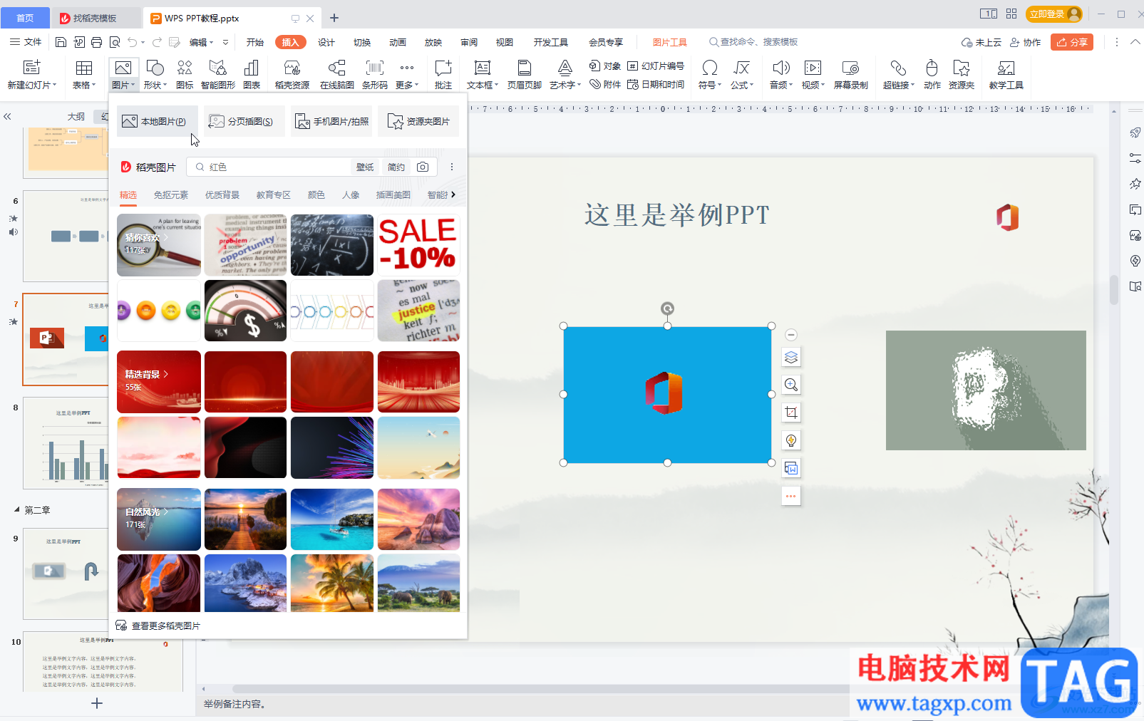Click the 壁纸 wallpaper search tag
The image size is (1144, 721).
pos(365,167)
